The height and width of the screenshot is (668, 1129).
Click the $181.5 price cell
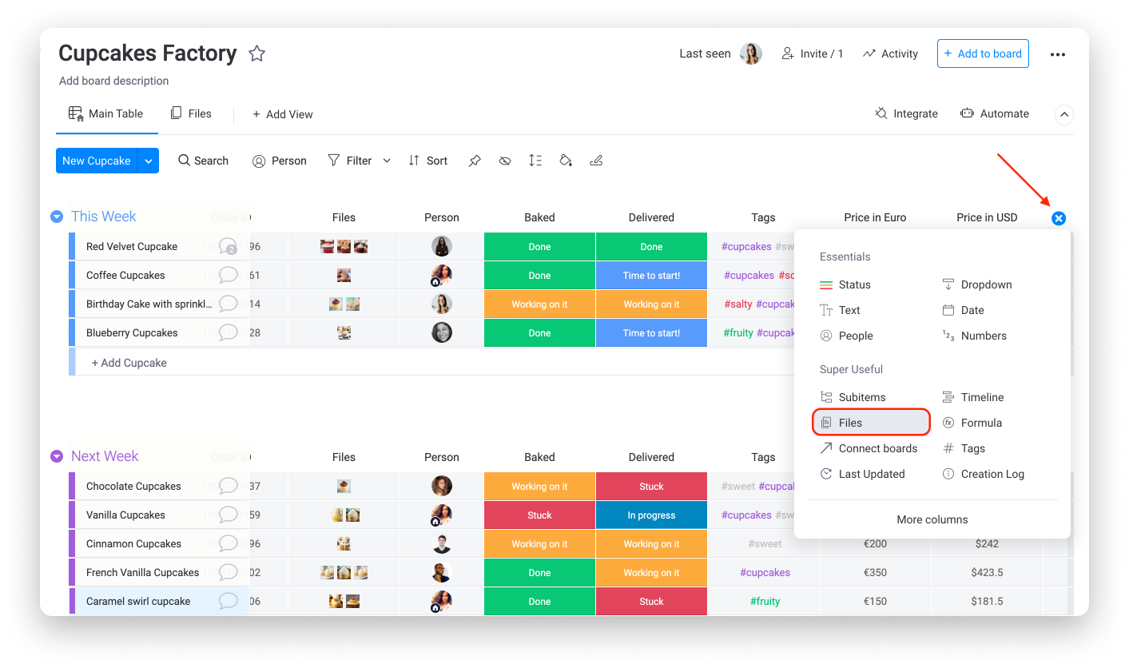pos(987,601)
